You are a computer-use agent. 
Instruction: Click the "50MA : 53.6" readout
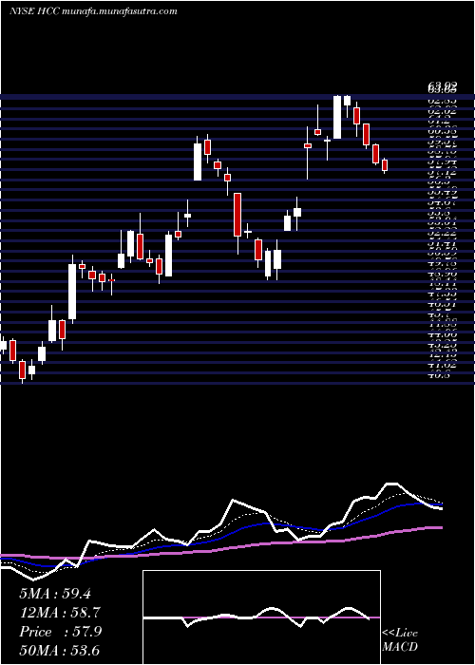59,651
